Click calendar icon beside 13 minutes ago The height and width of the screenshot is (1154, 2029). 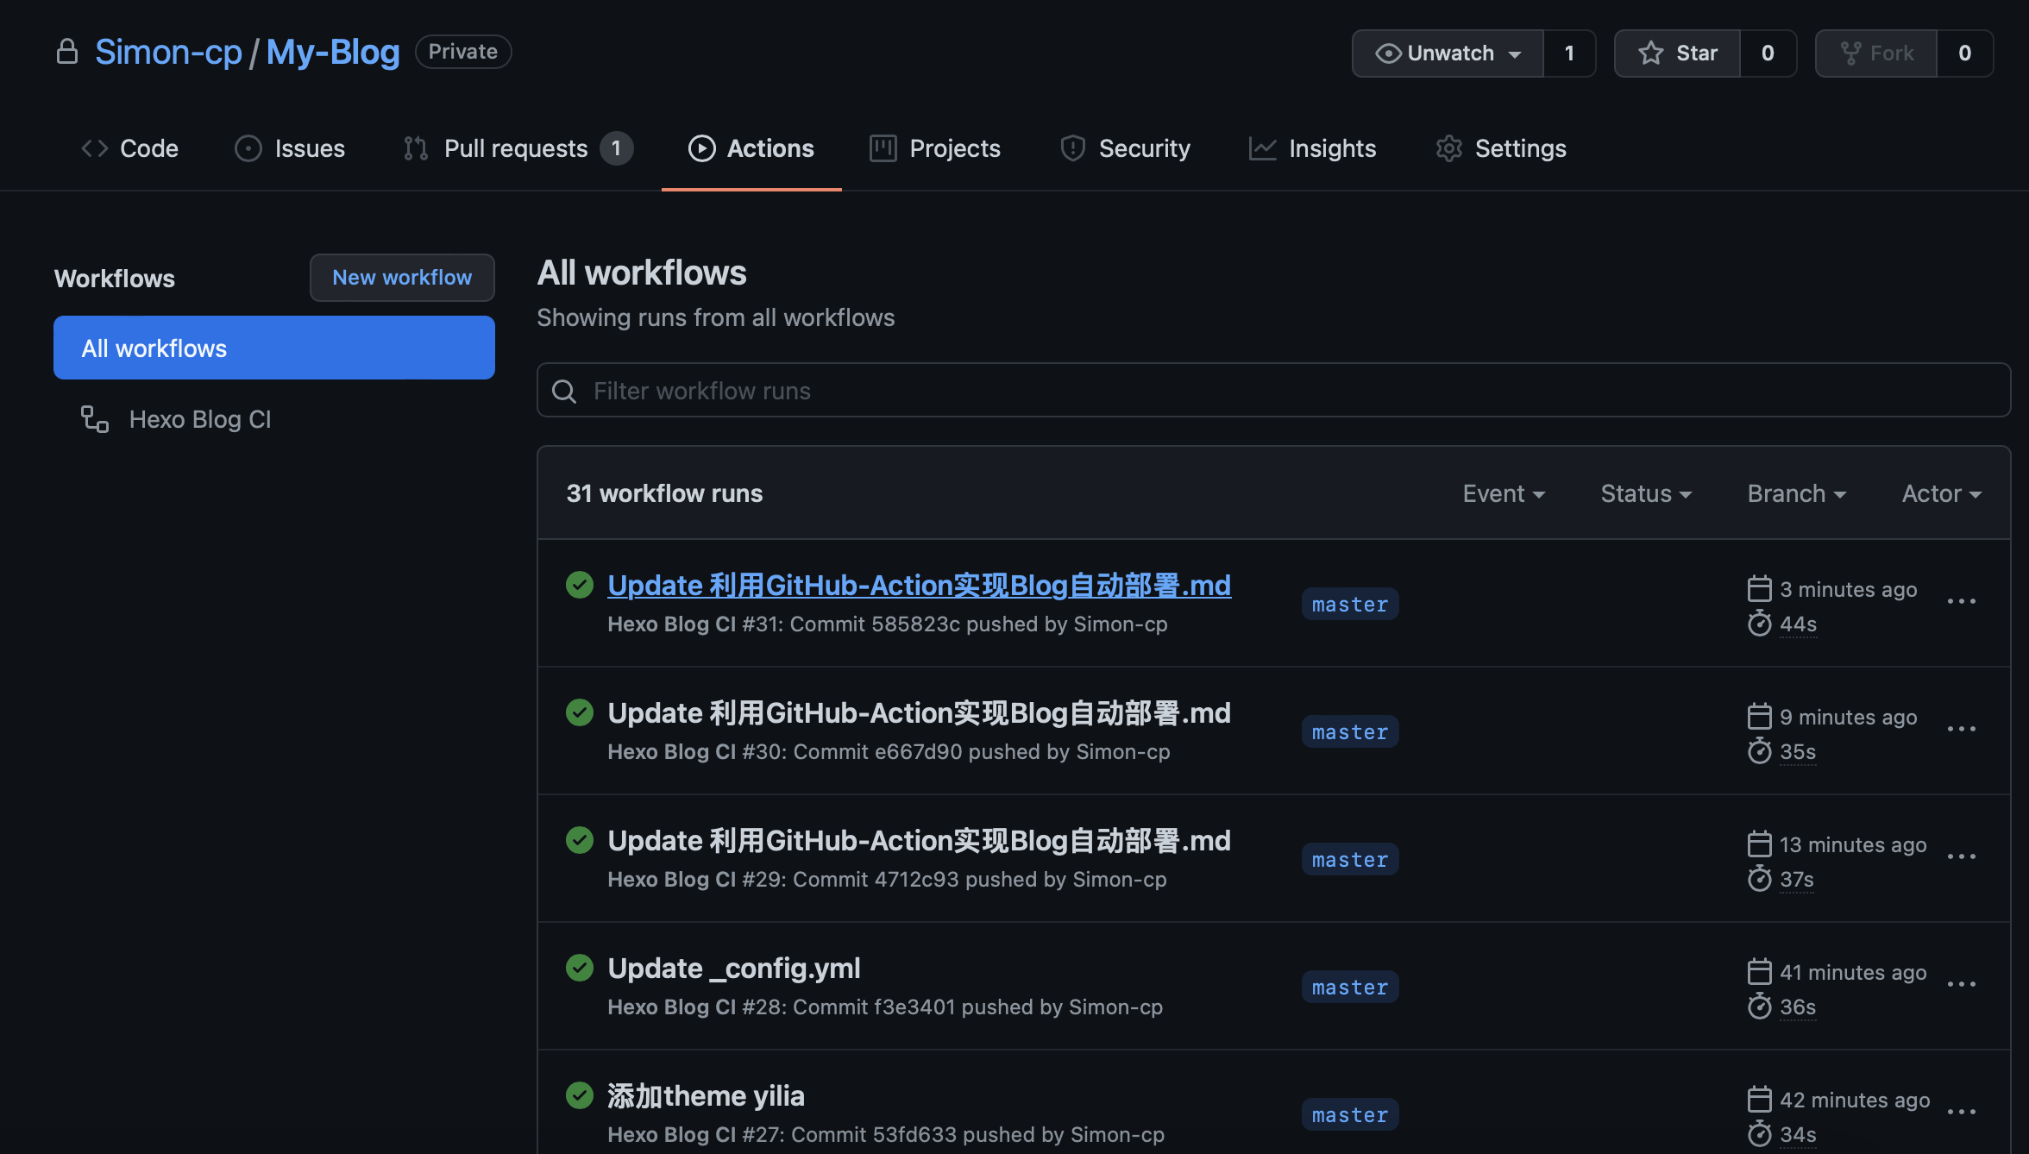(x=1759, y=844)
